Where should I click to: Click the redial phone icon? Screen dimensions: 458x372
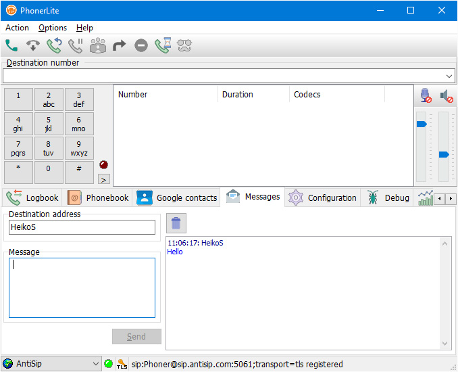point(54,46)
